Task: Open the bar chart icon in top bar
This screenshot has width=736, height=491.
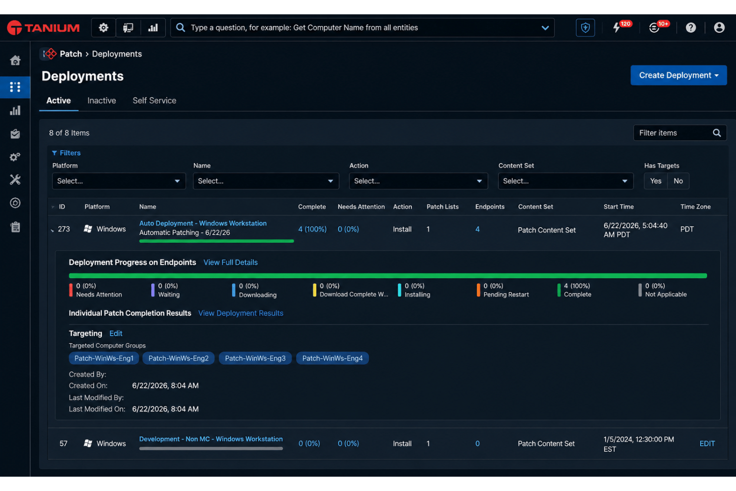Action: point(153,28)
